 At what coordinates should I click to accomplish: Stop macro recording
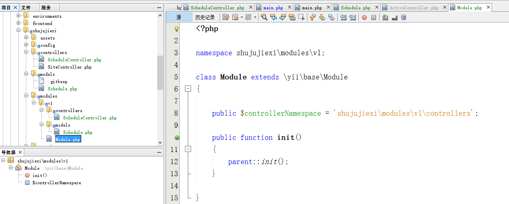tap(374, 17)
